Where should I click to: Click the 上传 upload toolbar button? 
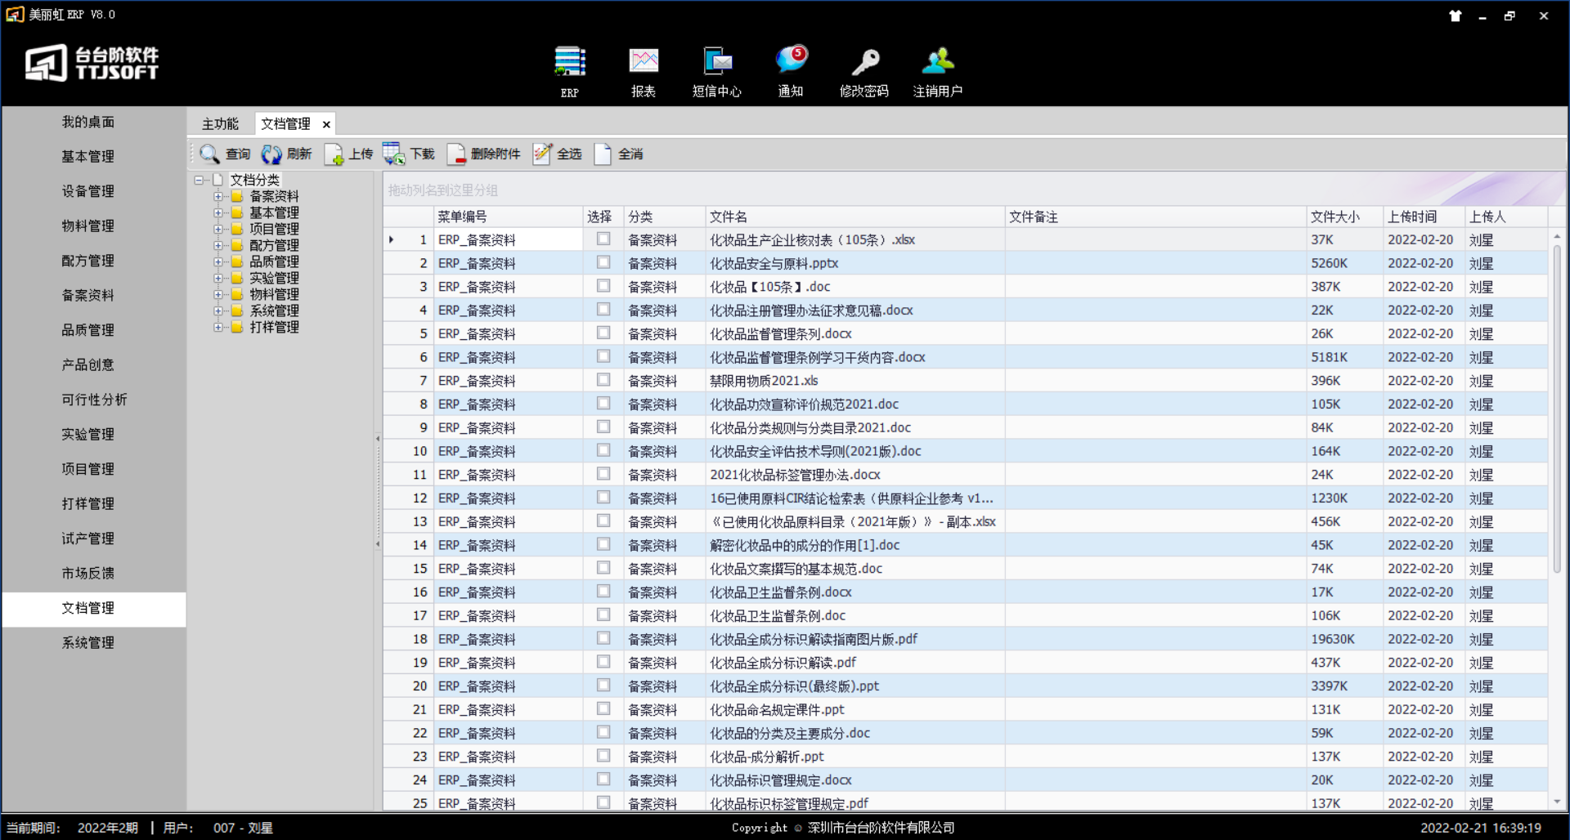point(349,154)
